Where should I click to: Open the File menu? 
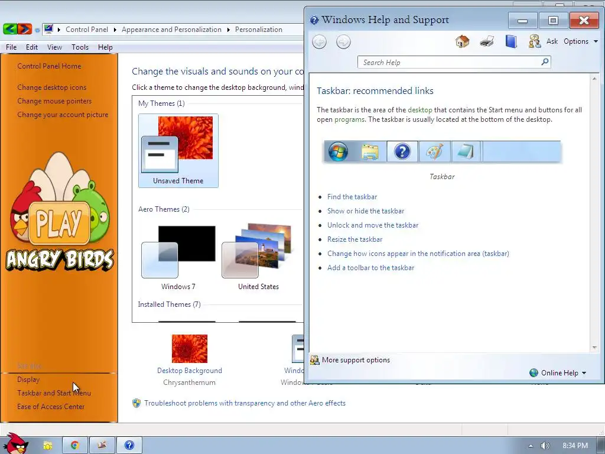(x=11, y=47)
